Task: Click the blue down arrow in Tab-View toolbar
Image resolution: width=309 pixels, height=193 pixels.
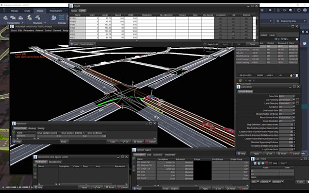Action: click(x=263, y=163)
